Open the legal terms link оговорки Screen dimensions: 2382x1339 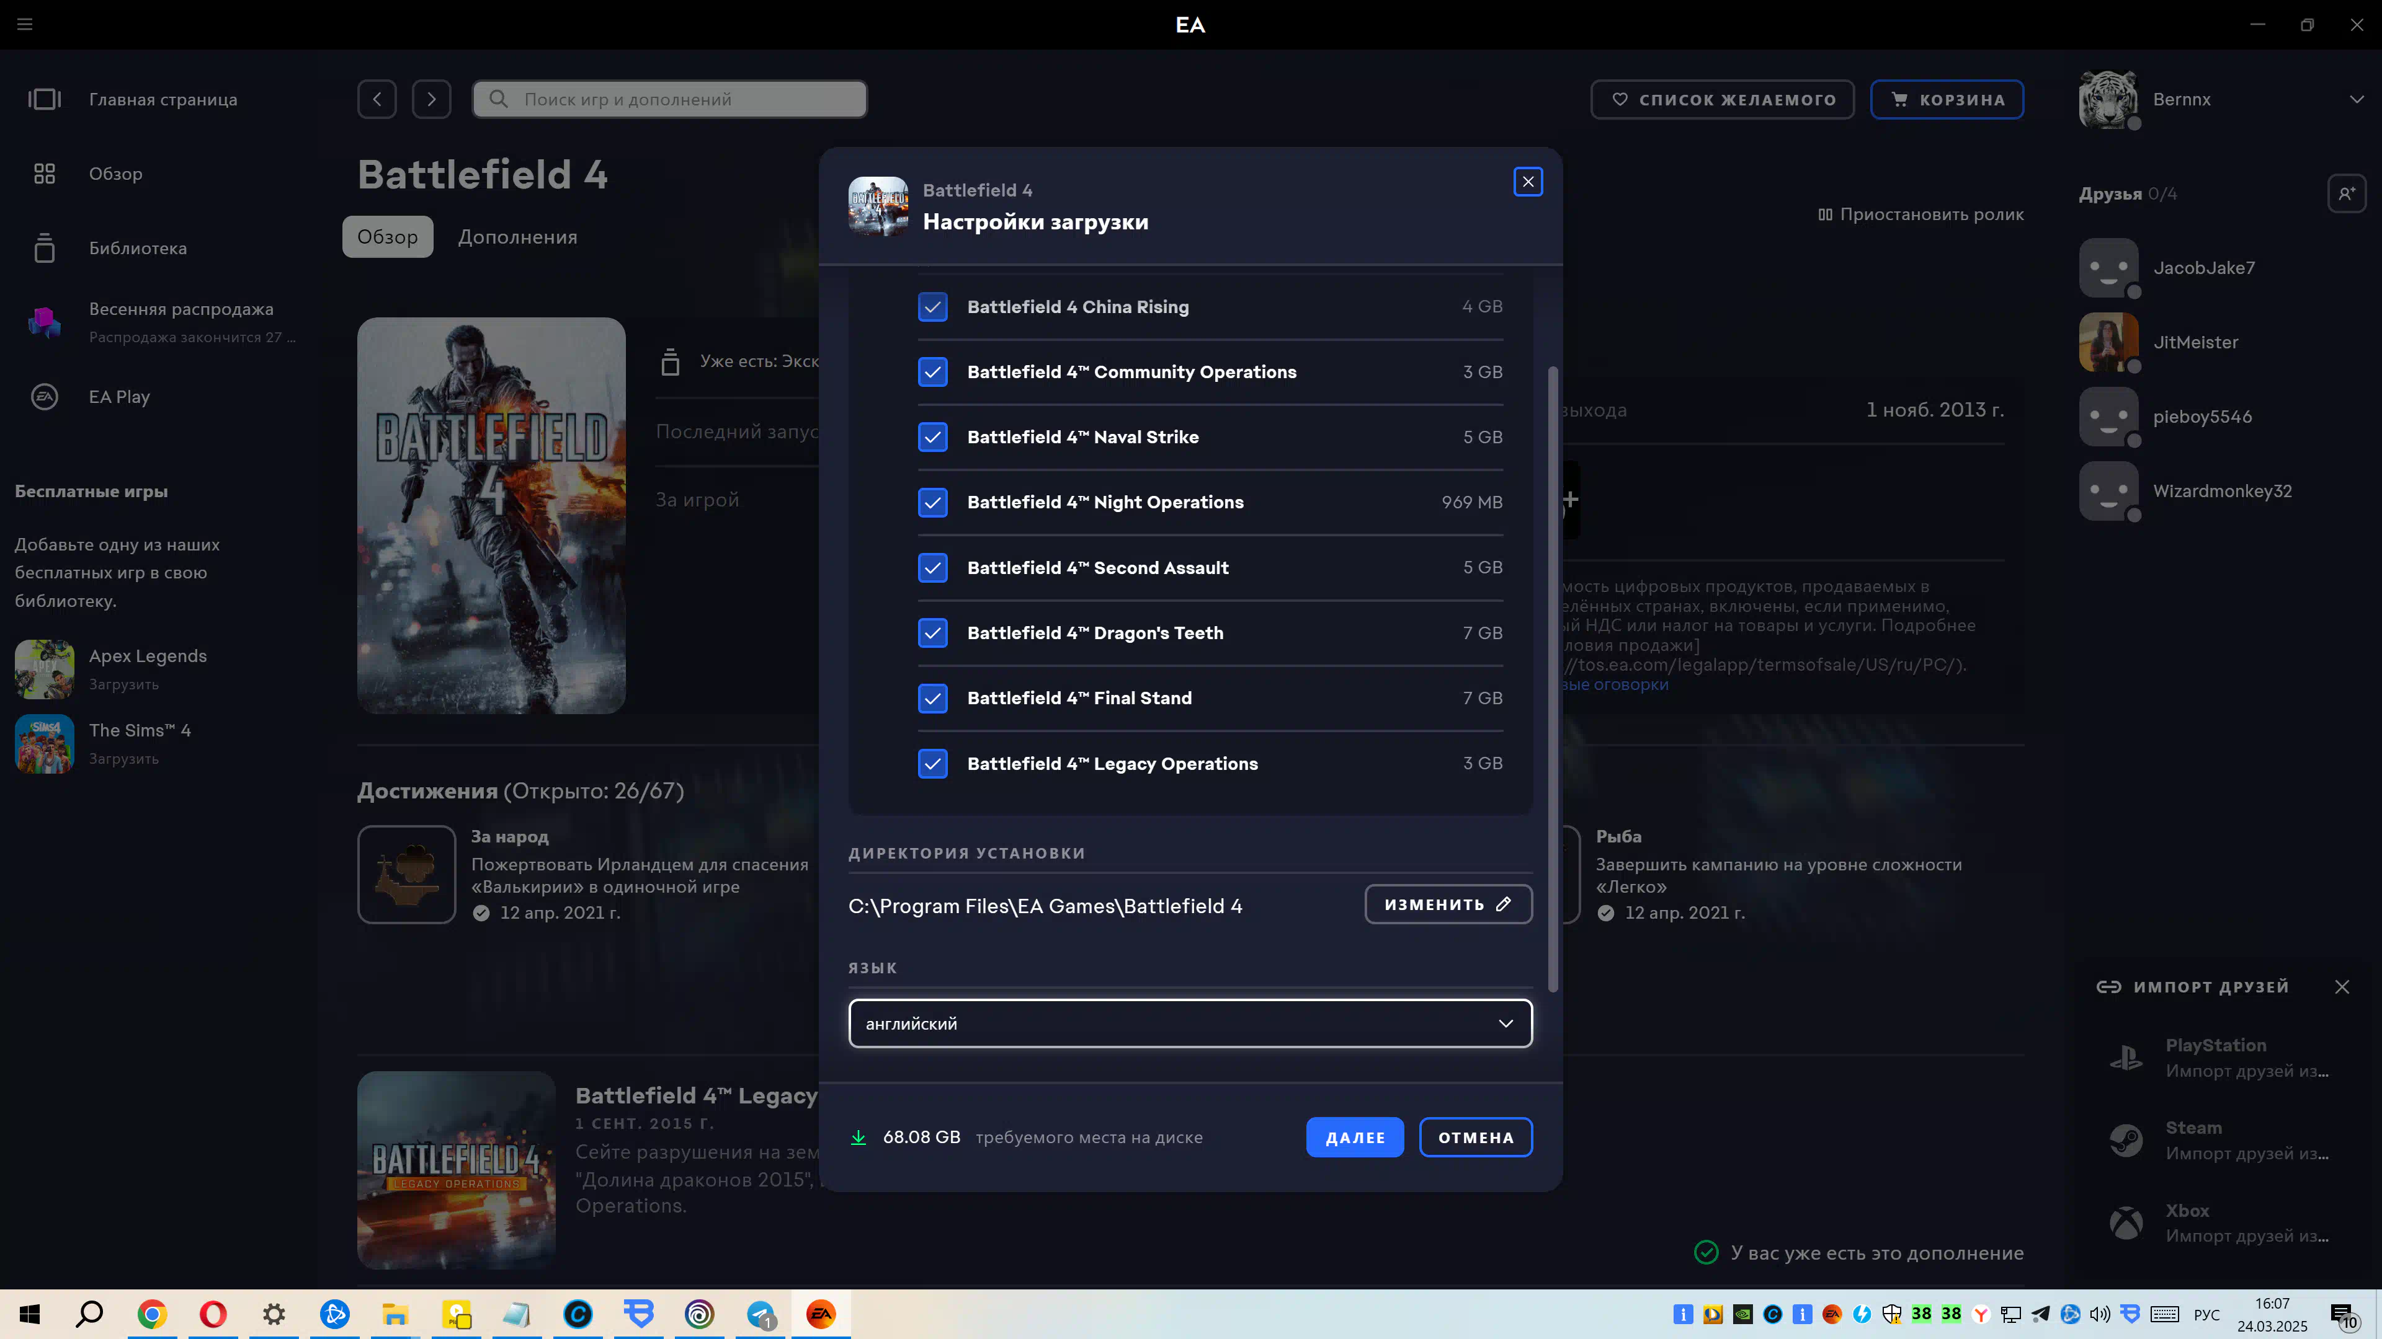pyautogui.click(x=1615, y=685)
